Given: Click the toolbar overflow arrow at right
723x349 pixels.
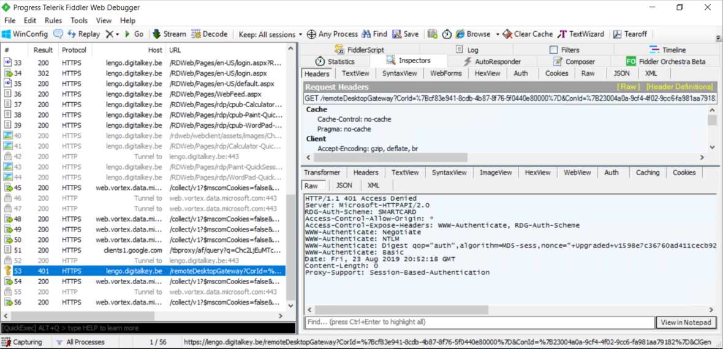Looking at the screenshot, I should (718, 38).
